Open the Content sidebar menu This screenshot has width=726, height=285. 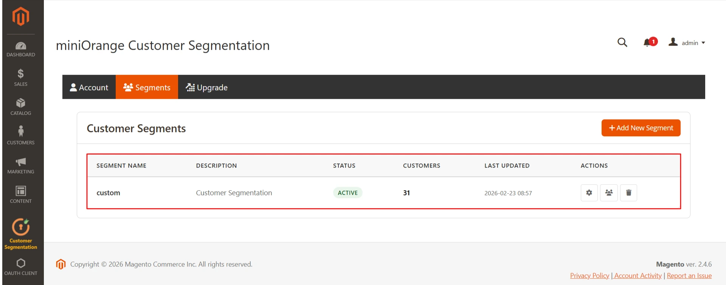pyautogui.click(x=21, y=195)
